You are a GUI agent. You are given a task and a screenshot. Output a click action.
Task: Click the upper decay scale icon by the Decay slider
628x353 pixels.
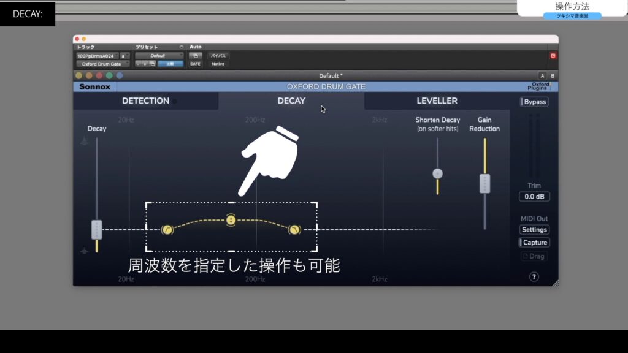[x=84, y=142]
